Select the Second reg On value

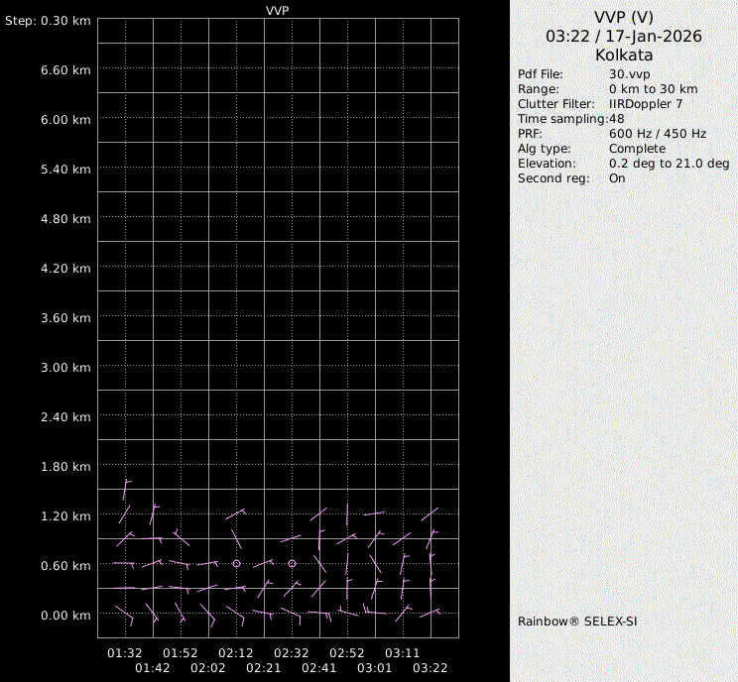coord(617,178)
